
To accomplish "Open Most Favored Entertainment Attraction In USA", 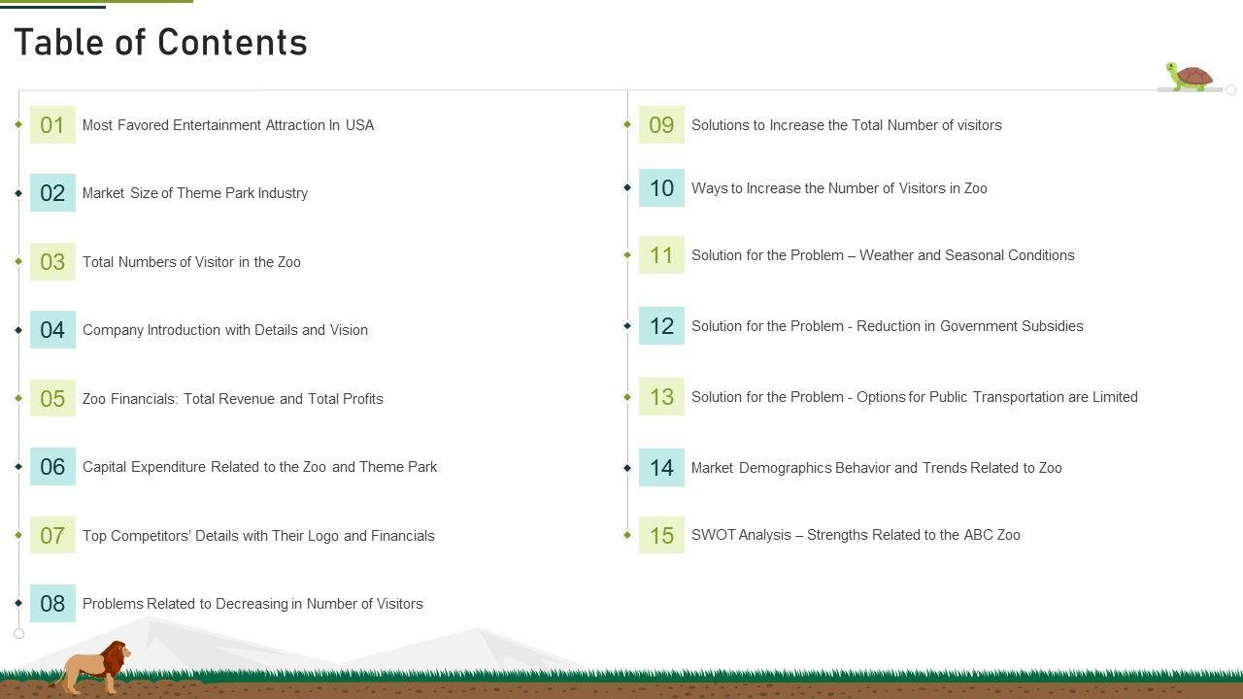I will [228, 125].
